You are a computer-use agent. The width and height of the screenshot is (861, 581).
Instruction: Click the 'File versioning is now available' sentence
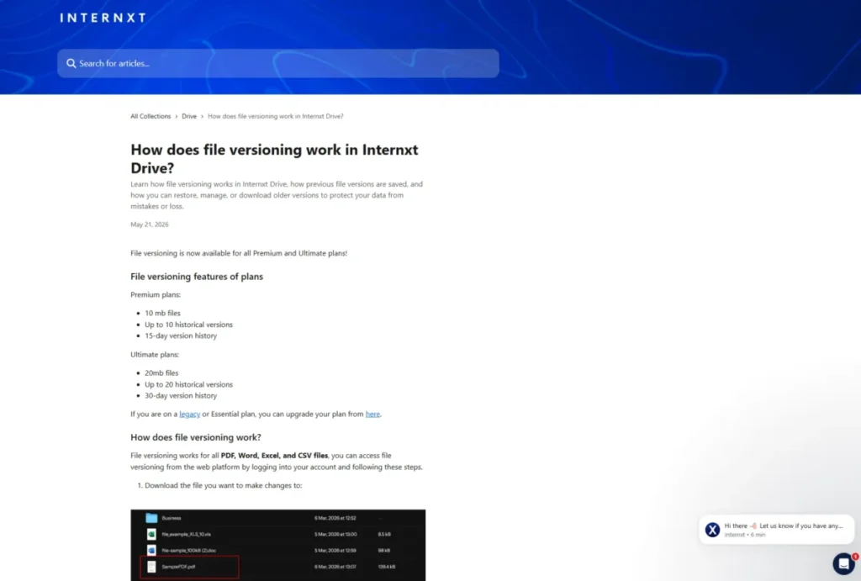pyautogui.click(x=239, y=253)
